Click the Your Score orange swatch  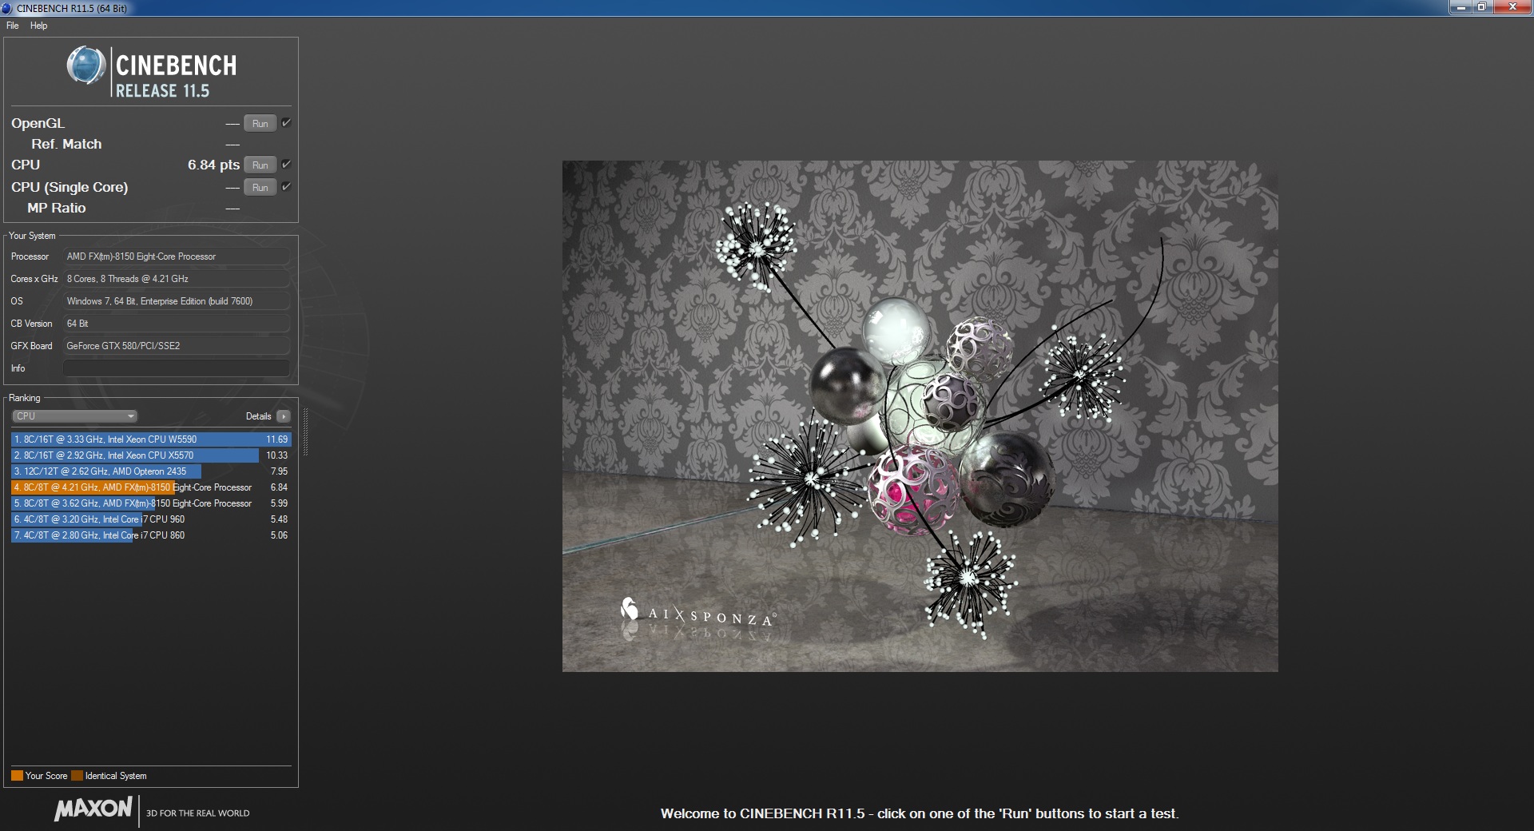pyautogui.click(x=17, y=776)
